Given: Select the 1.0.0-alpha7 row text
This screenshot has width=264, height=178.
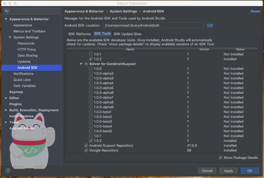Looking at the screenshot, I should (104, 97).
